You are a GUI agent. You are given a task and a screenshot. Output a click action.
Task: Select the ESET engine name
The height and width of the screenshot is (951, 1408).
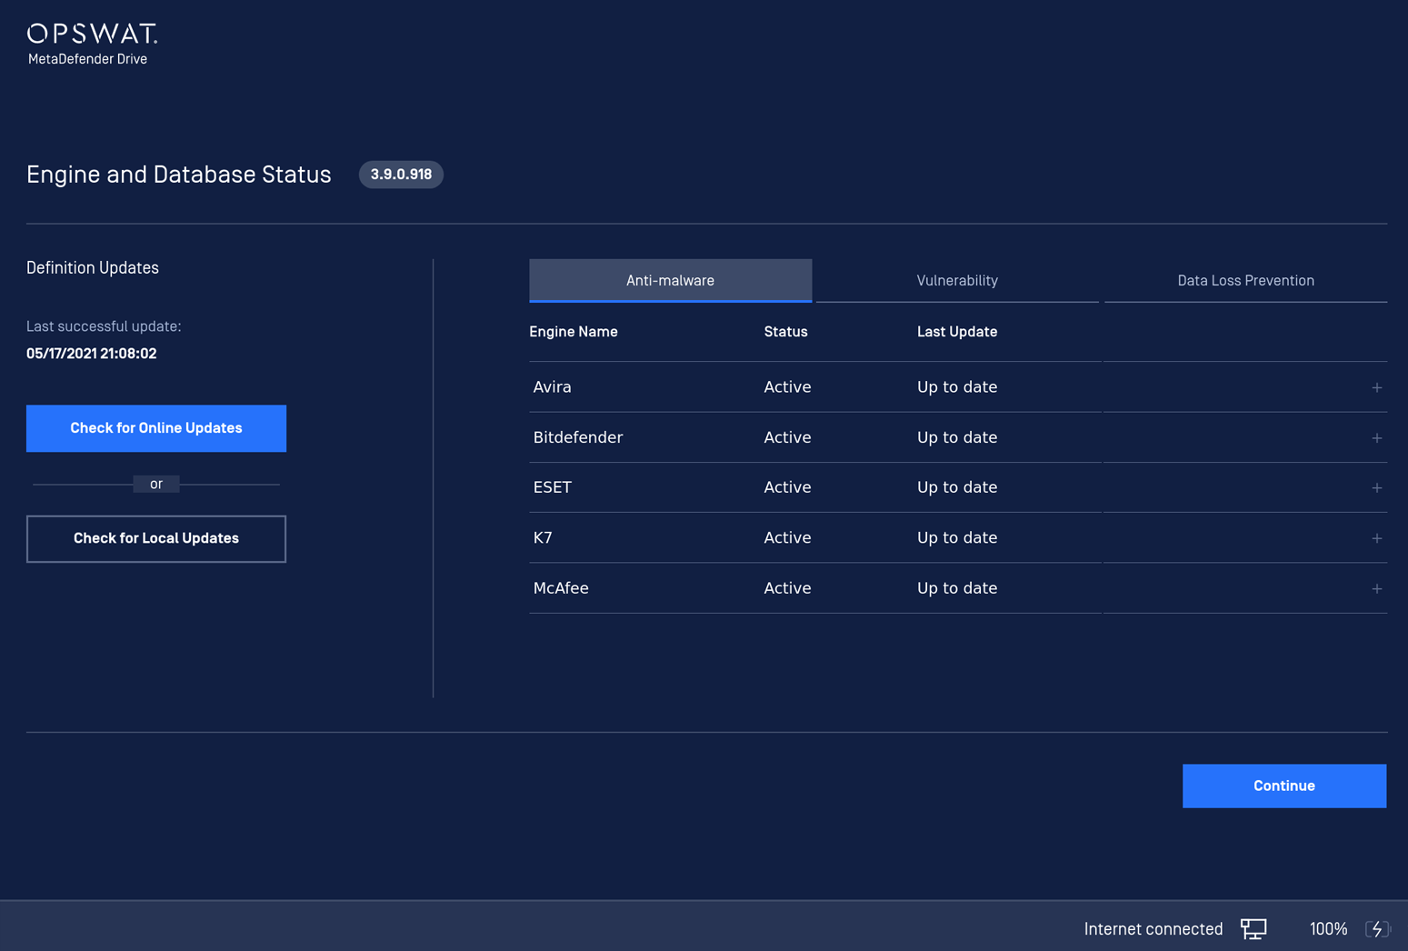click(x=552, y=487)
